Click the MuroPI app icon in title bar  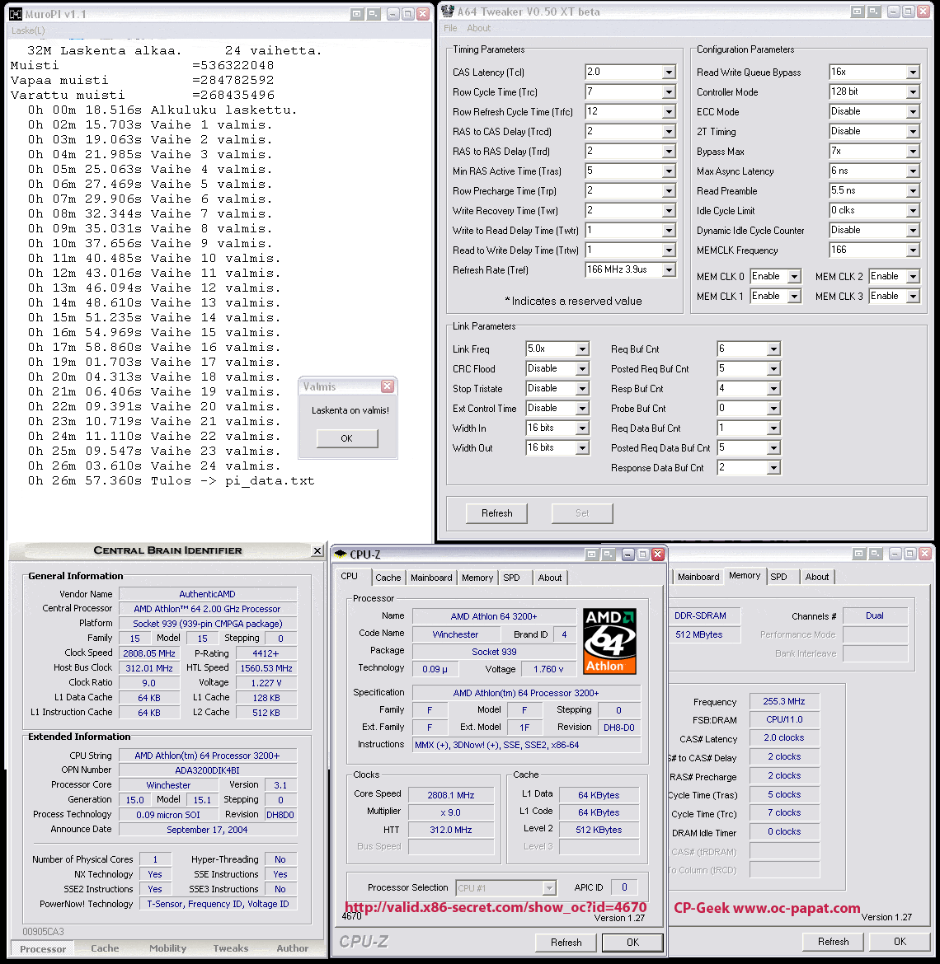[16, 13]
